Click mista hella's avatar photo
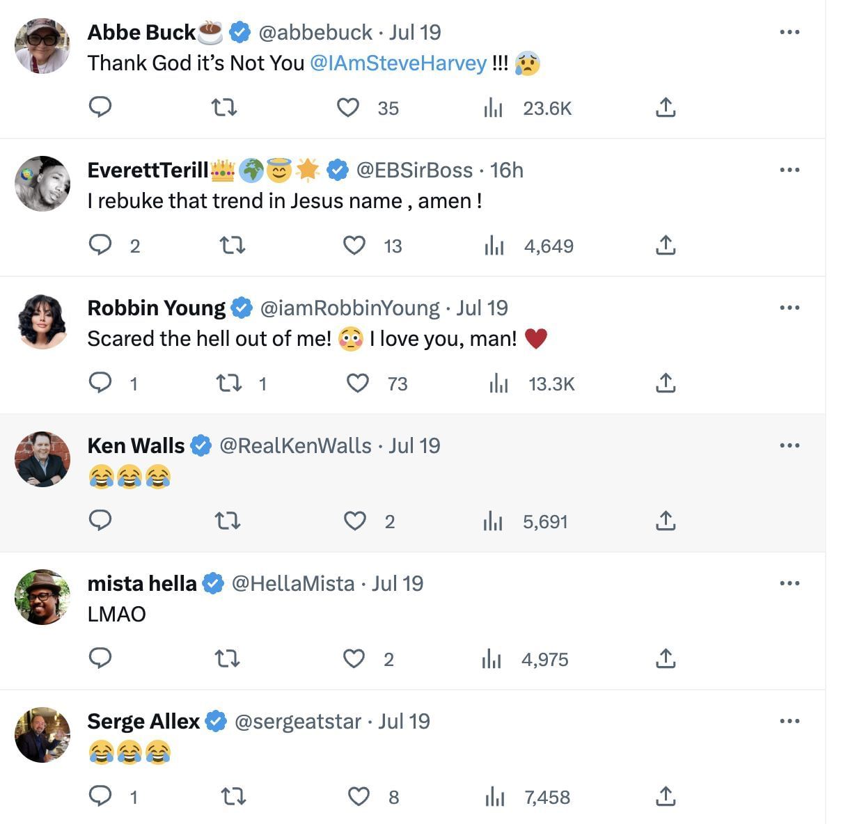Screen dimensions: 841x824 pyautogui.click(x=42, y=597)
